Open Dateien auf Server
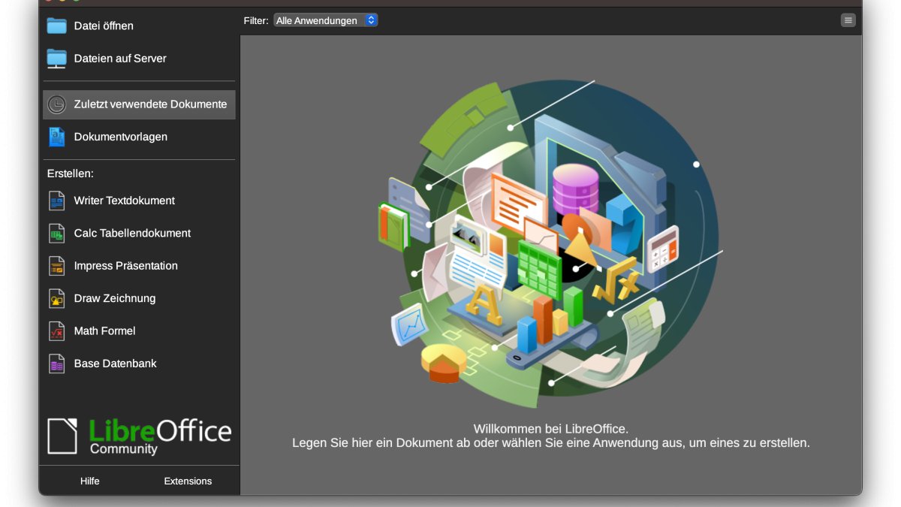 point(139,58)
